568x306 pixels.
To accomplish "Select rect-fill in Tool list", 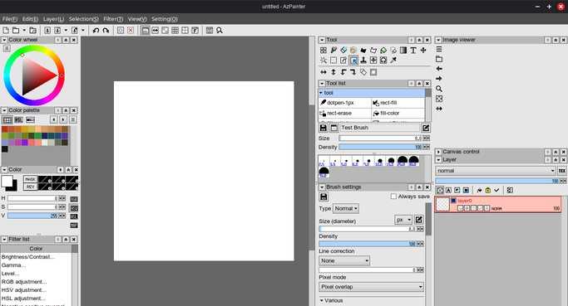I will click(398, 103).
